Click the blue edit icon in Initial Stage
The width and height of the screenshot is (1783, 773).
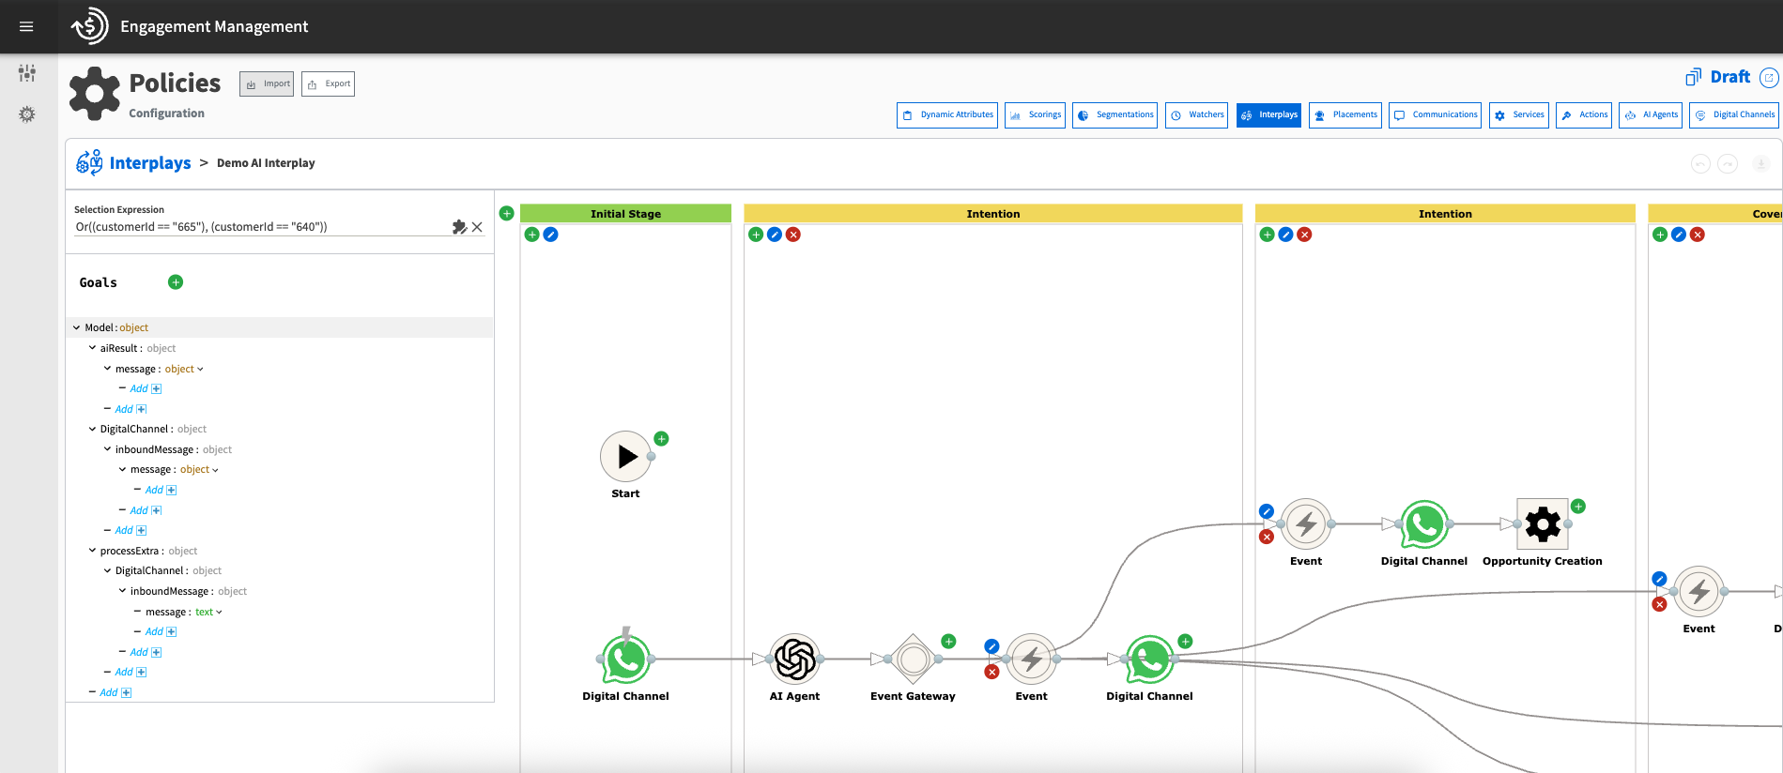[x=551, y=235]
